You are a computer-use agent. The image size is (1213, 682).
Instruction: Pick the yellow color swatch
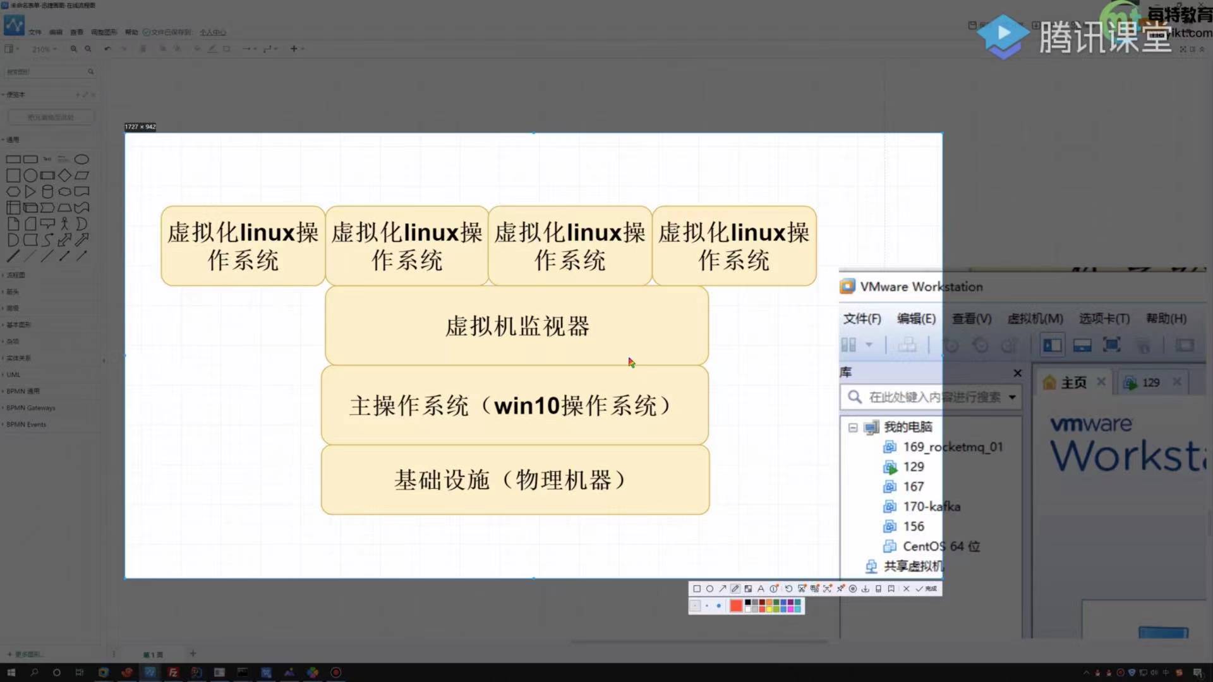769,609
